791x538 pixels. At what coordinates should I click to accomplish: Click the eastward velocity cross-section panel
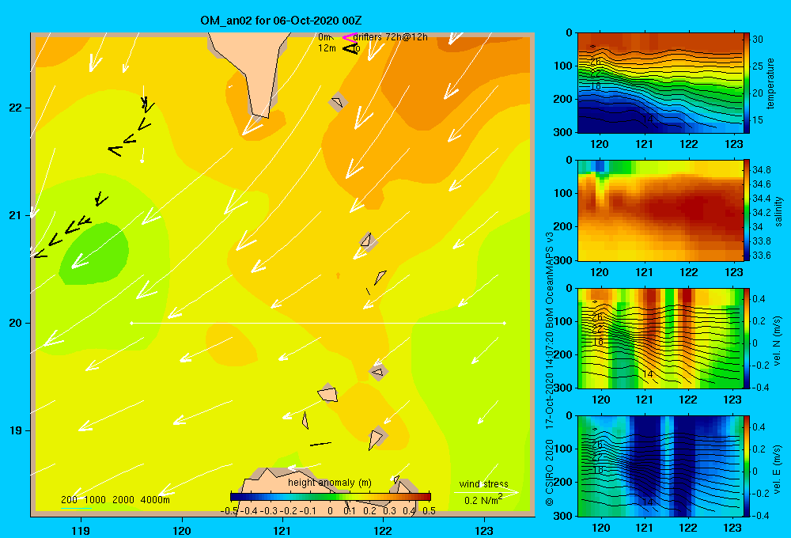point(660,466)
